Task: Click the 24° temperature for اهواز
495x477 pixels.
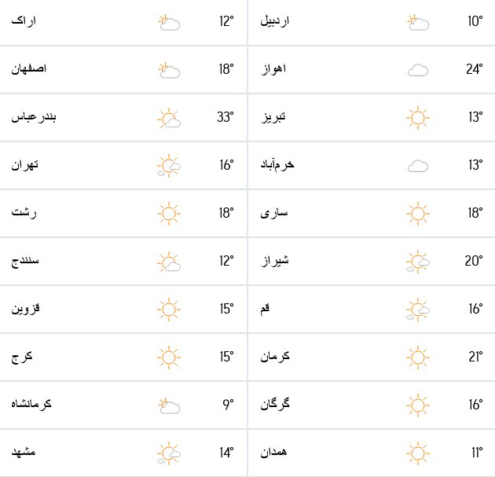Action: point(474,69)
